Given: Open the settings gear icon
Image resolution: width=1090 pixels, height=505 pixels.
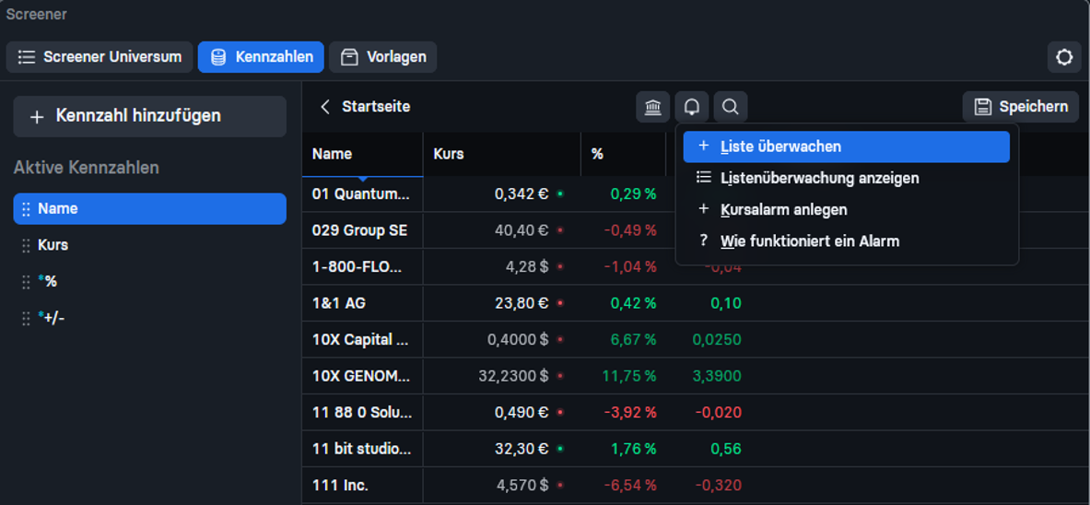Looking at the screenshot, I should (x=1064, y=57).
